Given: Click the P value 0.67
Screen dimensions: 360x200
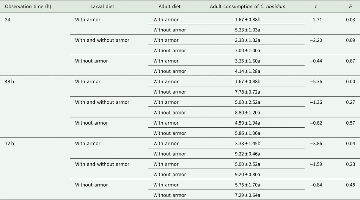Looking at the screenshot, I should click(x=351, y=61).
